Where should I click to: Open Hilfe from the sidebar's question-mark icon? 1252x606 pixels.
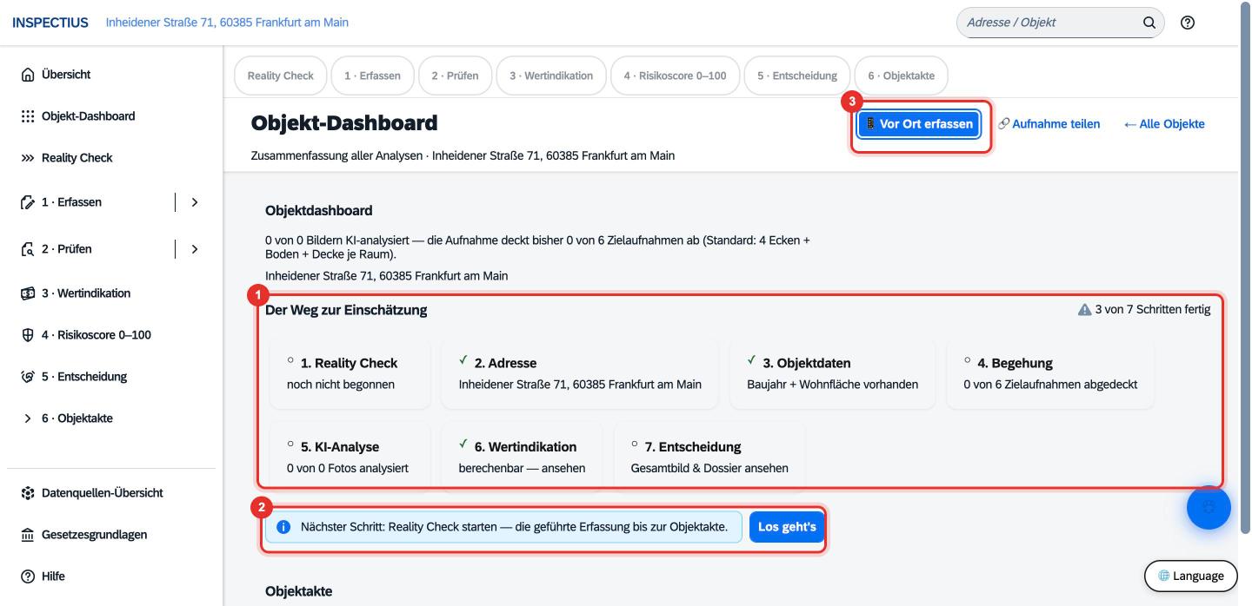point(27,576)
